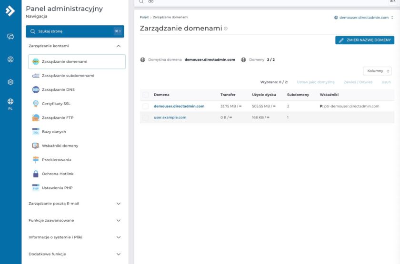This screenshot has height=264, width=400.
Task: Click the Zarządzanie subdomenami icon
Action: [x=36, y=76]
